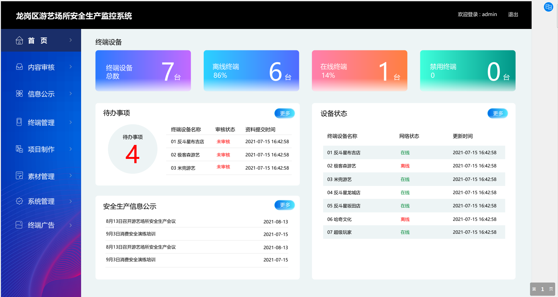
Task: Click 未审核 status for 02 极客森游艺
Action: coord(223,155)
